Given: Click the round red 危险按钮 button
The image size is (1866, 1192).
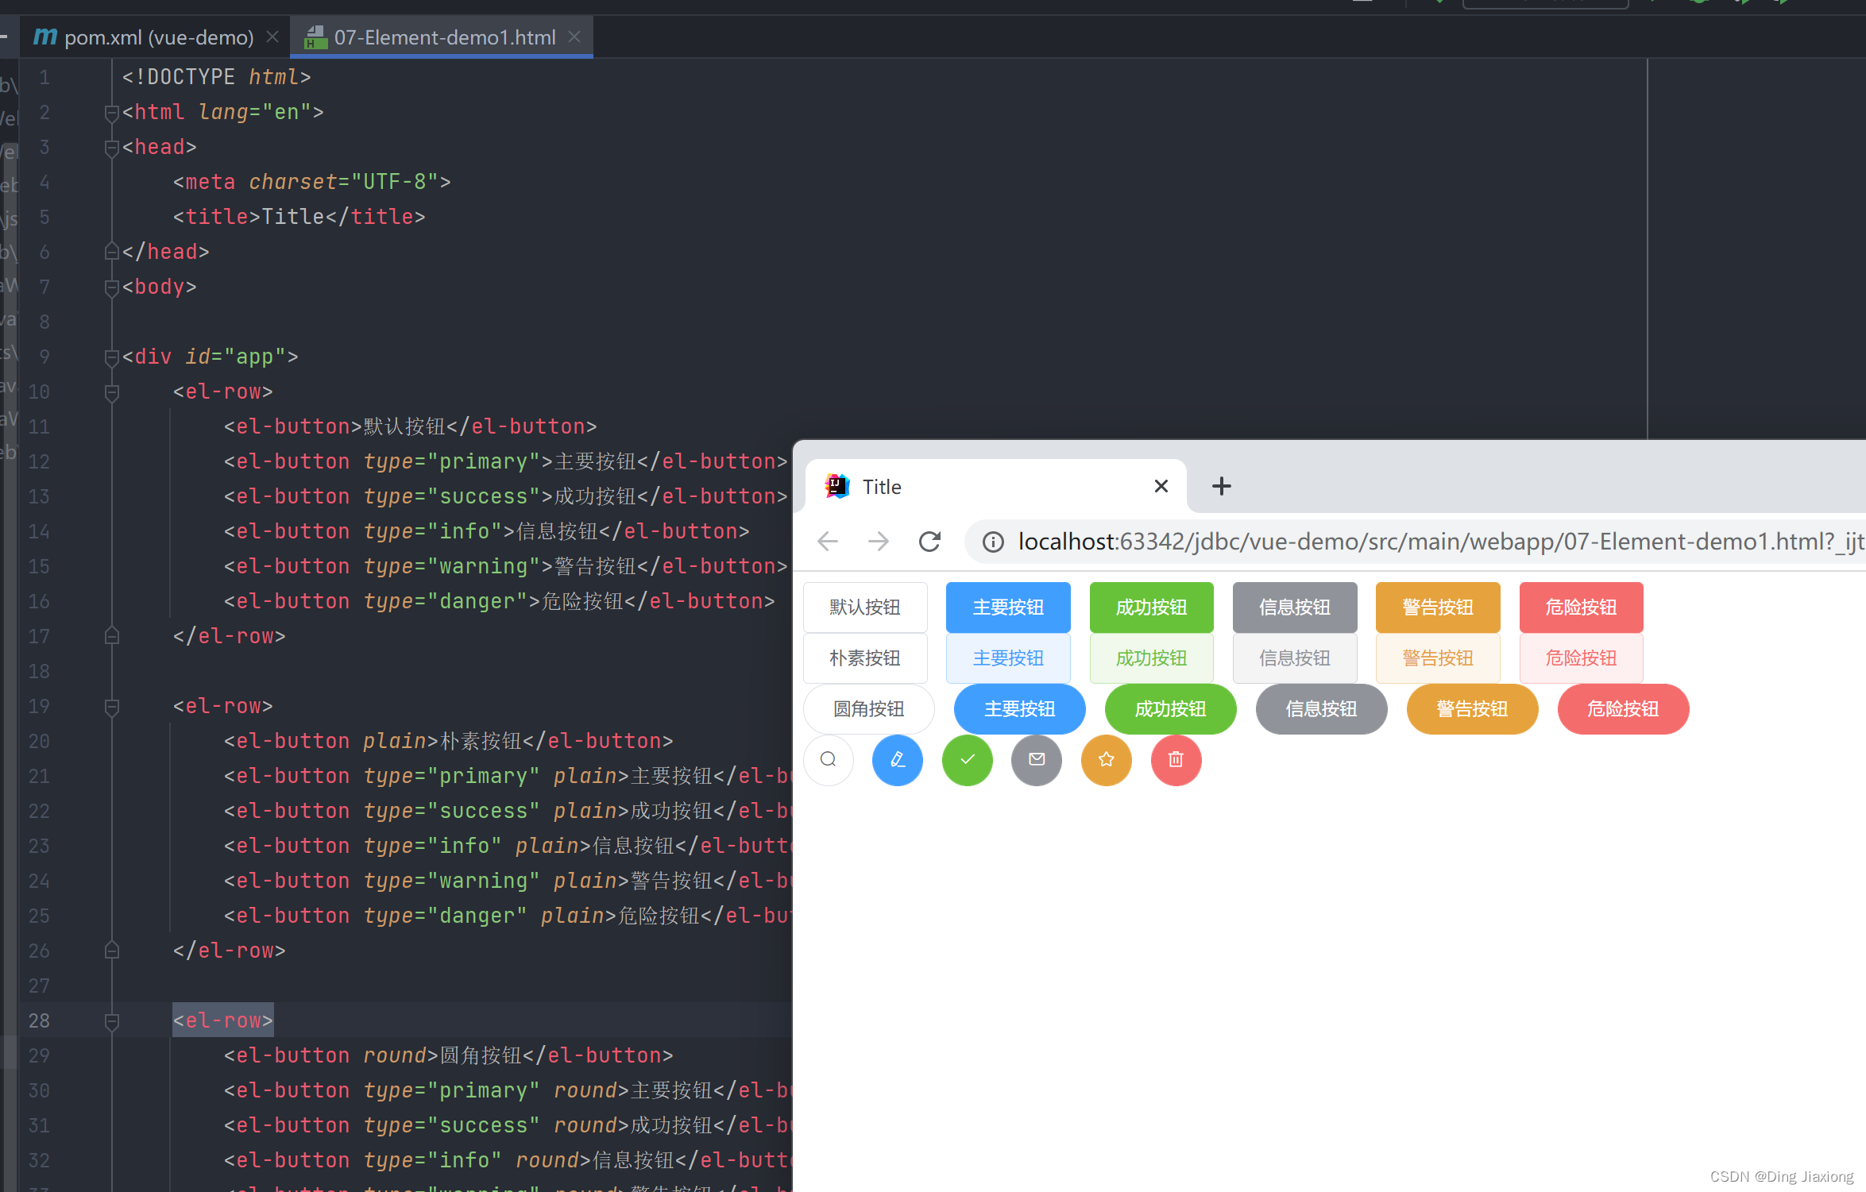Looking at the screenshot, I should coord(1622,709).
